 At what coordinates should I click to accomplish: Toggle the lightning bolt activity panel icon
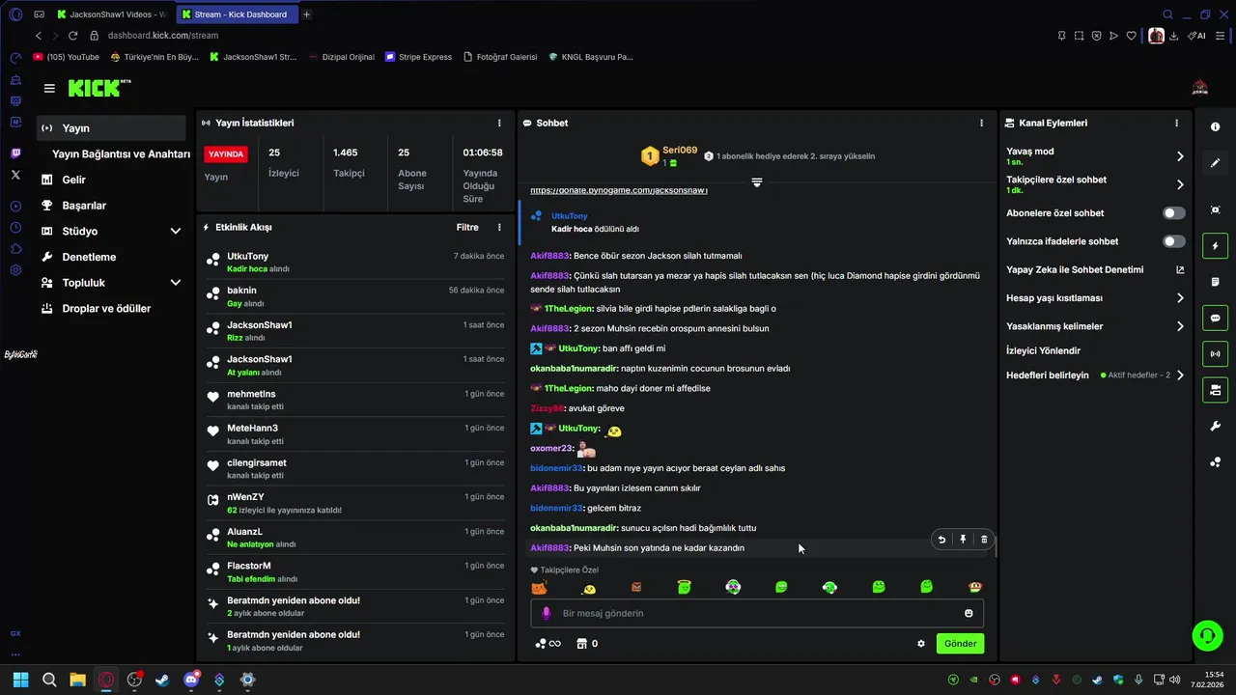click(x=1215, y=246)
